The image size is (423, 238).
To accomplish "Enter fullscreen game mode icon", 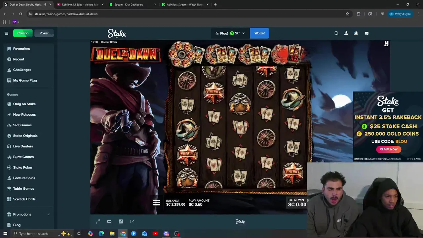I will coord(98,221).
